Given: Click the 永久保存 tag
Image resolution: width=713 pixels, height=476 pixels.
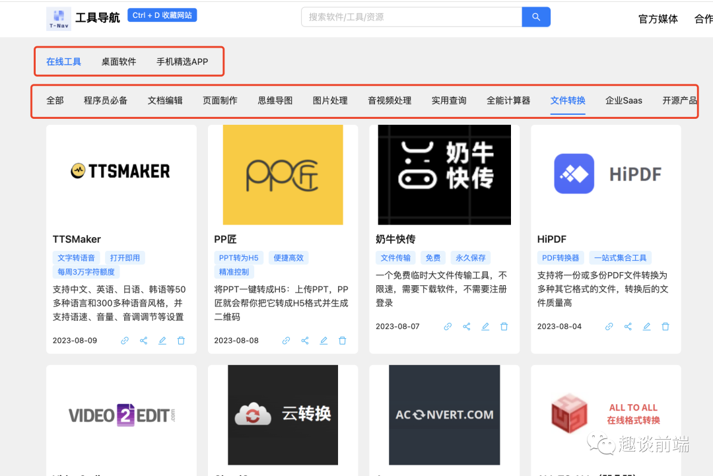Looking at the screenshot, I should 471,257.
